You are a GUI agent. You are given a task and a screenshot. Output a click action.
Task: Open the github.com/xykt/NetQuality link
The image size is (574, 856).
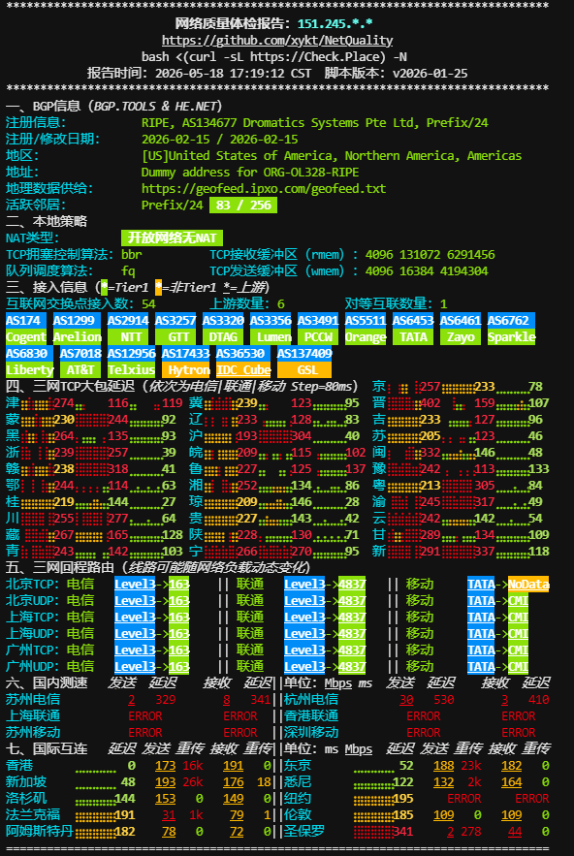click(x=277, y=41)
